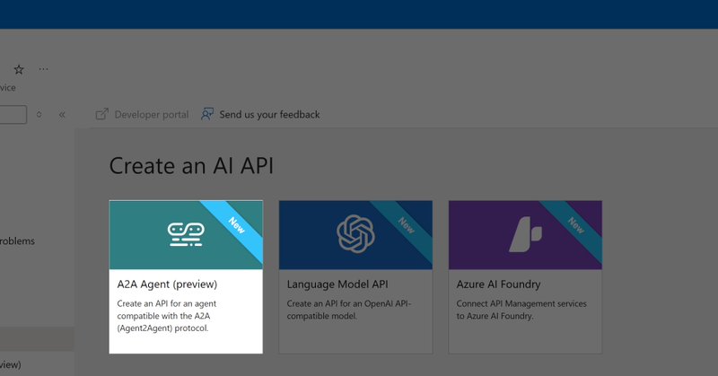Image resolution: width=718 pixels, height=376 pixels.
Task: Click the feedback person icon
Action: click(x=207, y=114)
